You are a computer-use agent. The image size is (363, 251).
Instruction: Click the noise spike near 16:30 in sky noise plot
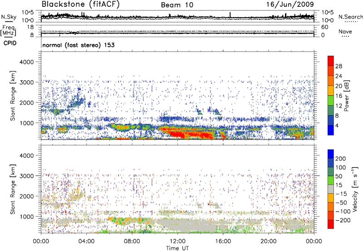230,14
